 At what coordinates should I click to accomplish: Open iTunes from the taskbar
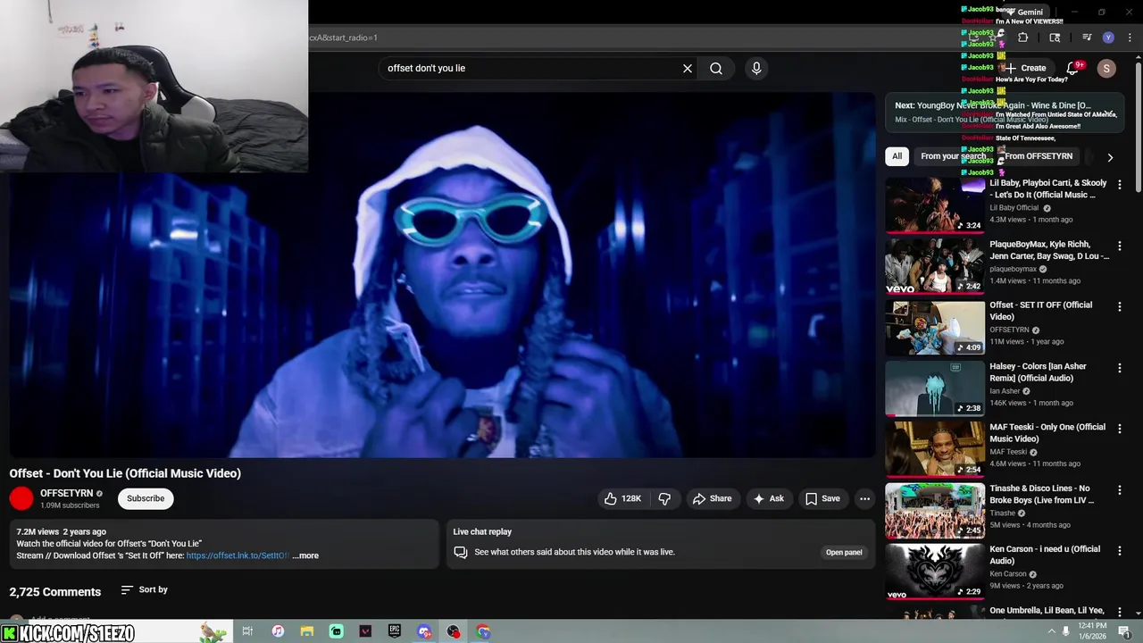click(x=278, y=631)
